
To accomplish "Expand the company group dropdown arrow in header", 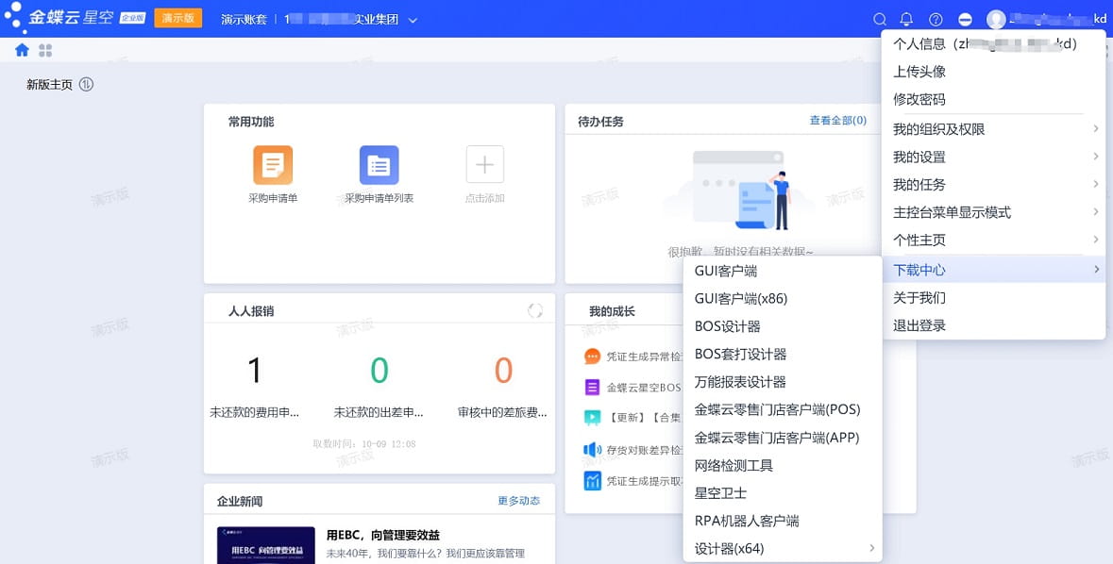I will (413, 20).
